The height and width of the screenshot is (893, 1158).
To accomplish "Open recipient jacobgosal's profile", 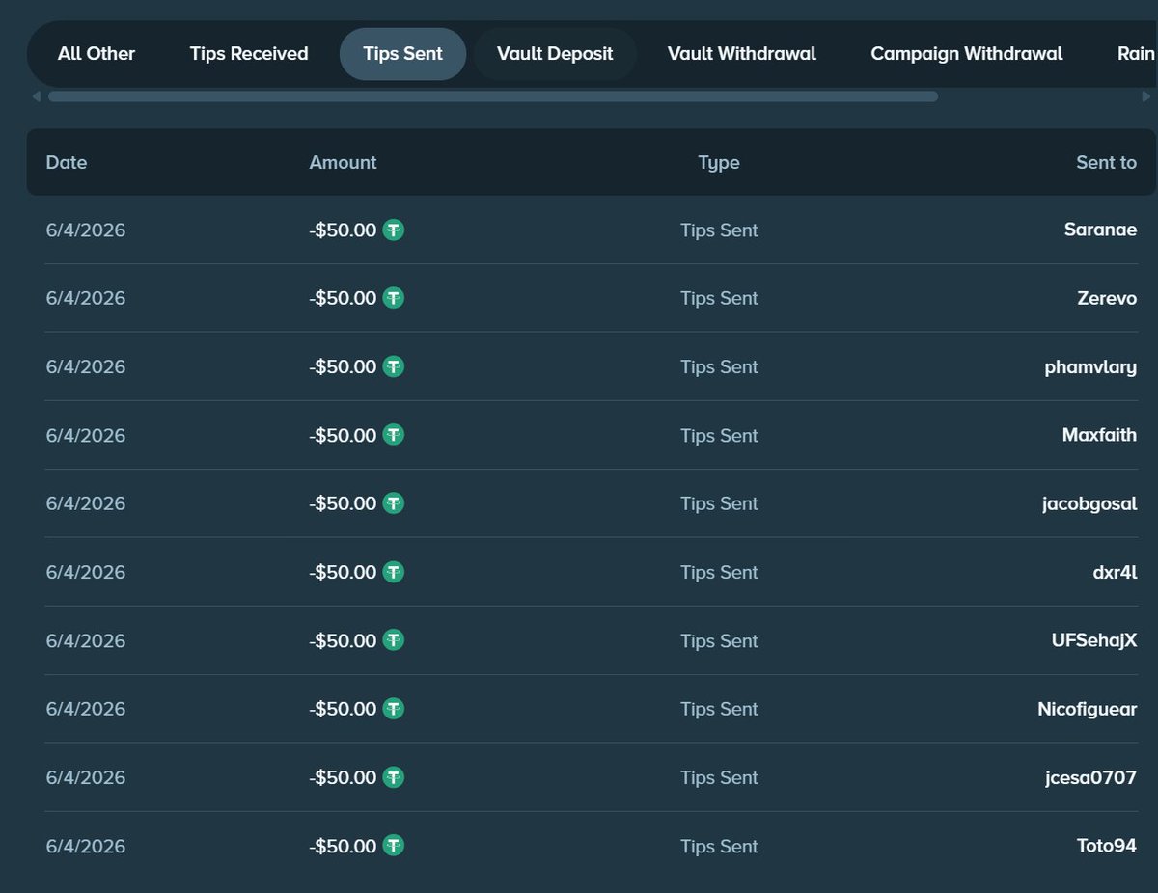I will tap(1089, 504).
